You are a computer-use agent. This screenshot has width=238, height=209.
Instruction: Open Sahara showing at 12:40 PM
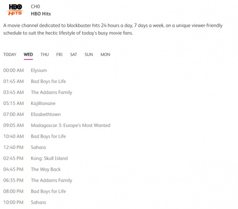pyautogui.click(x=39, y=147)
